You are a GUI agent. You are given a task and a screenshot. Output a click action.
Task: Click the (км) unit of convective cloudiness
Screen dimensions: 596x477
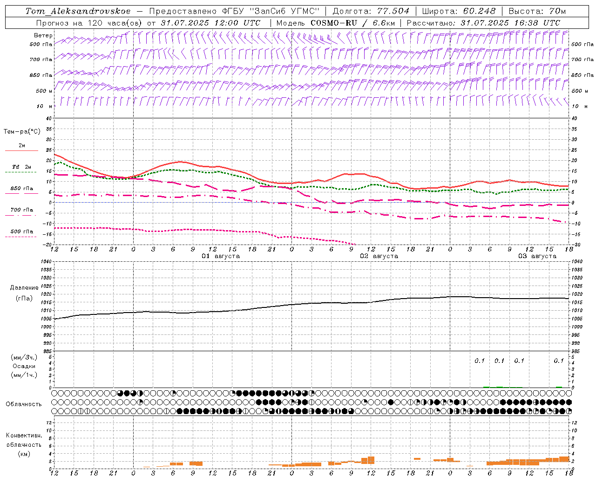(x=24, y=454)
